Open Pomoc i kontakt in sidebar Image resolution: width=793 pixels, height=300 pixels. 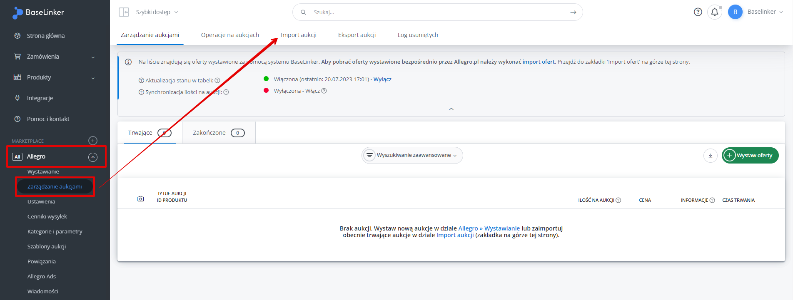(48, 119)
